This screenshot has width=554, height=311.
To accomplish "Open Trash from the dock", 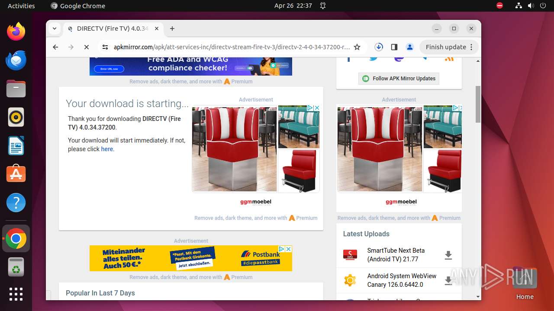I will click(x=16, y=267).
